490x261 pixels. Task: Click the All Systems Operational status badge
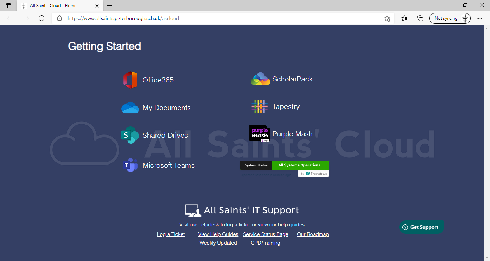300,165
